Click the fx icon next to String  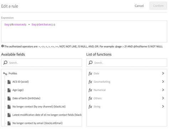[90, 107]
